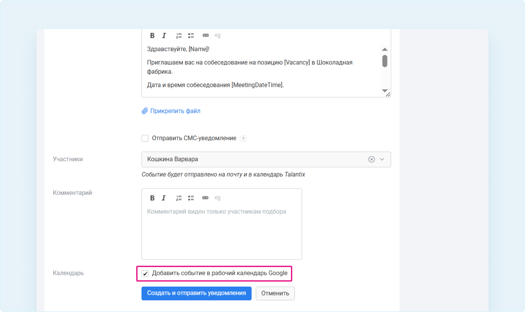Image resolution: width=525 pixels, height=312 pixels.
Task: Insert numbered list in Комментарий editor
Action: coord(179,198)
